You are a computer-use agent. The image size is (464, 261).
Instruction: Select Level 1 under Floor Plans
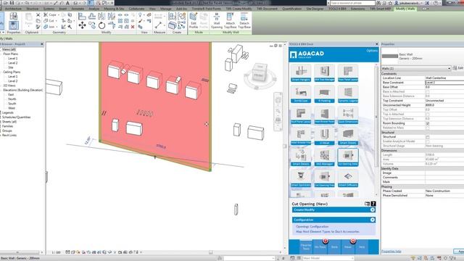coord(13,58)
